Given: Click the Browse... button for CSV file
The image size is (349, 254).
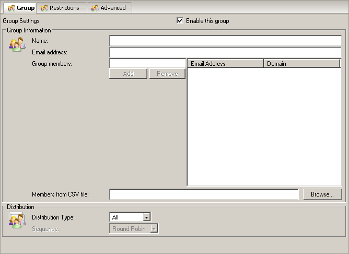Looking at the screenshot, I should coord(322,194).
